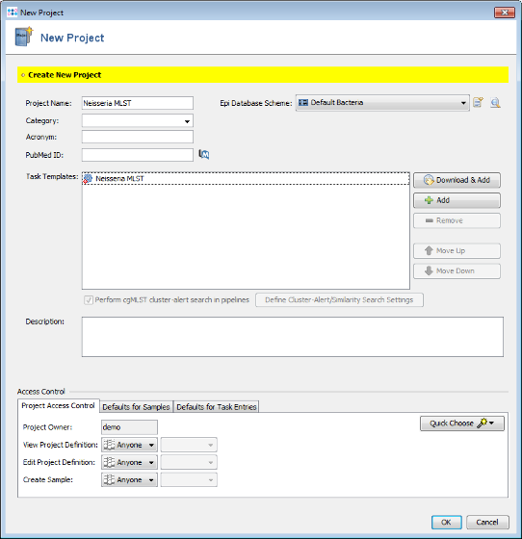522x539 pixels.
Task: Switch to Defaults for Samples tab
Action: click(x=136, y=406)
